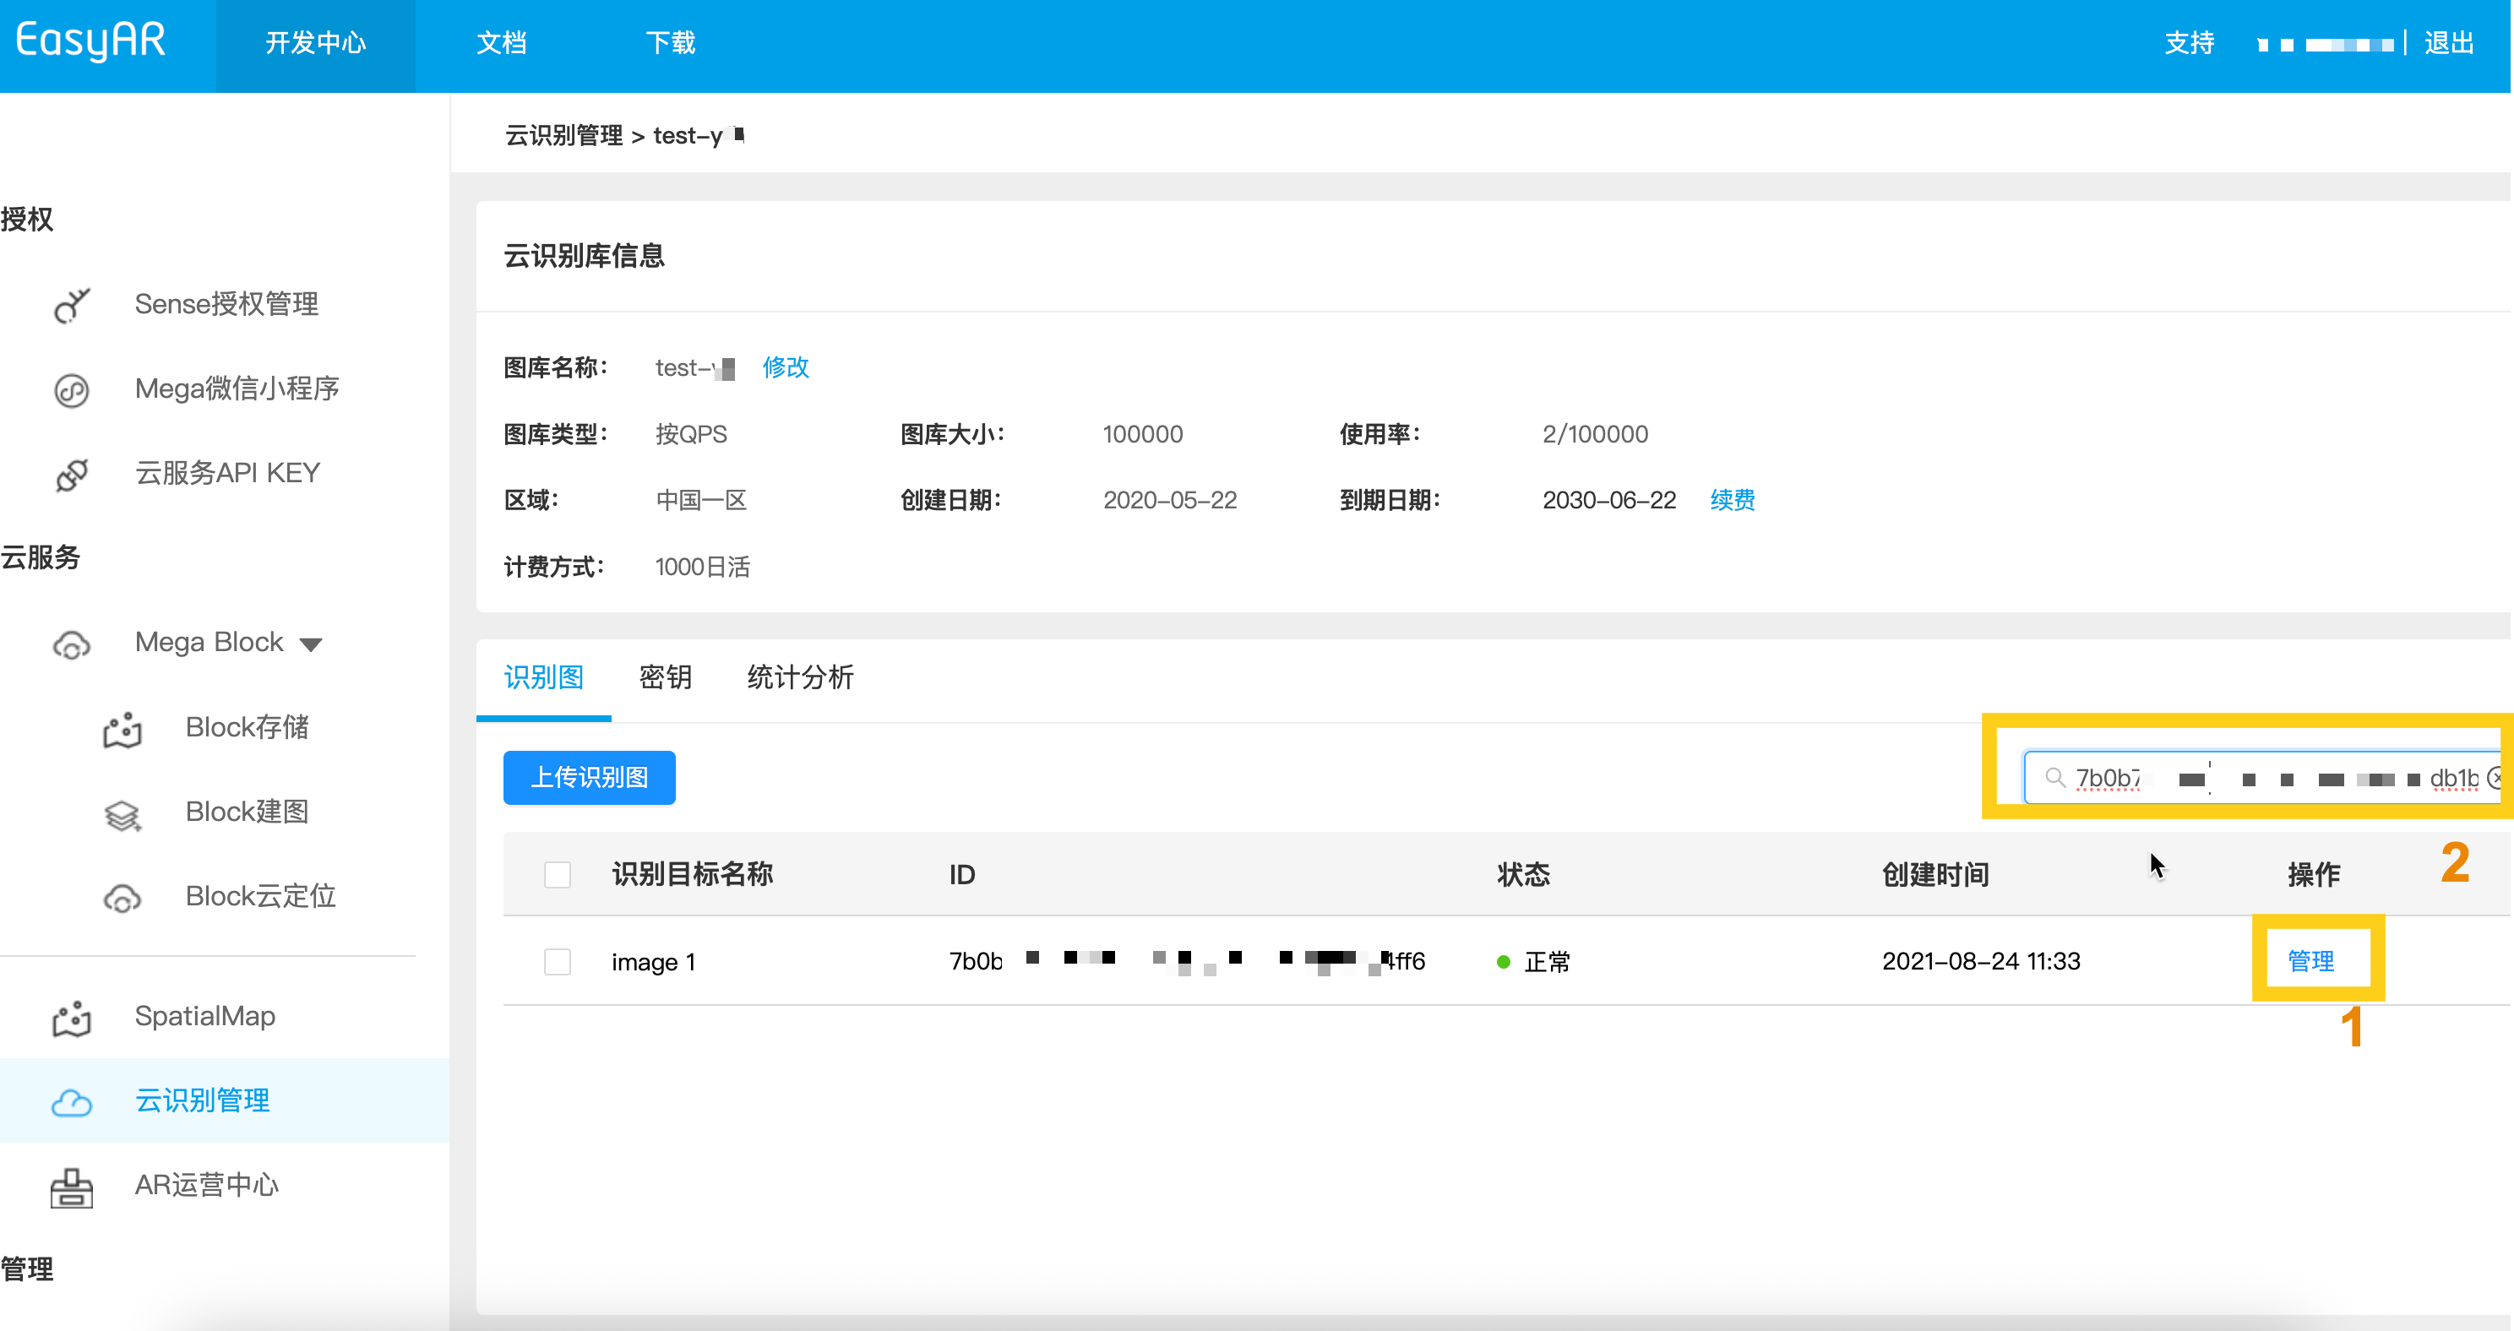The height and width of the screenshot is (1331, 2514).
Task: Click 修改 next to the 图库名称 value
Action: click(786, 368)
